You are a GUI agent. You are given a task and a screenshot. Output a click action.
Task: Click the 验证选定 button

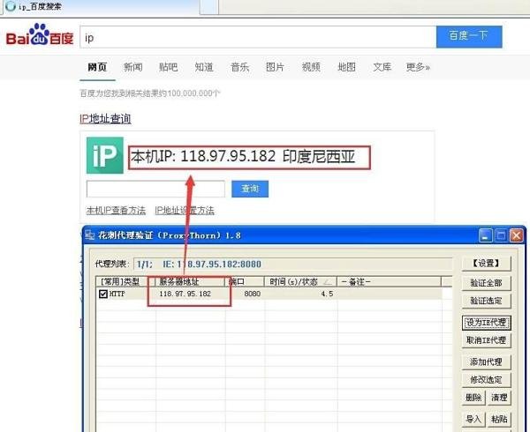pos(487,301)
